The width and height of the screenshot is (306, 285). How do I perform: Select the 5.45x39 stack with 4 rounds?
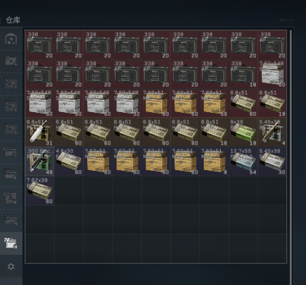[x=272, y=132]
